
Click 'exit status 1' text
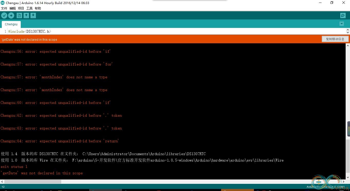(14, 167)
